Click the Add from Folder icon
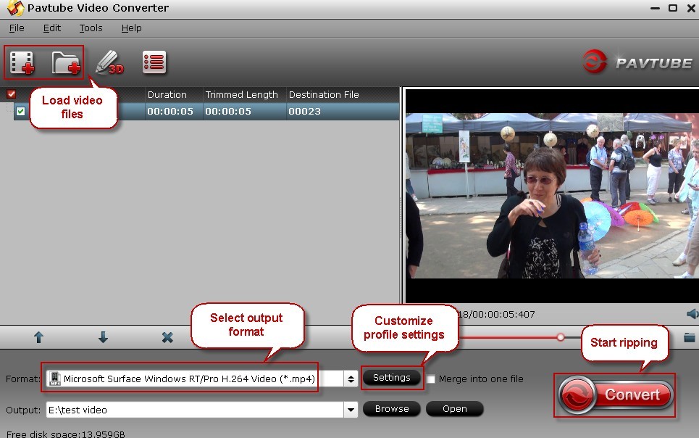The image size is (699, 438). (66, 62)
